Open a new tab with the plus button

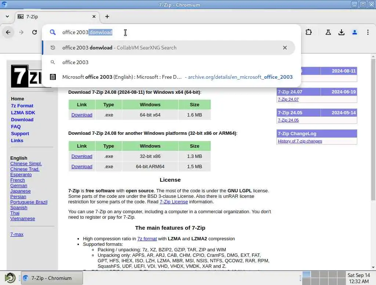pyautogui.click(x=107, y=16)
